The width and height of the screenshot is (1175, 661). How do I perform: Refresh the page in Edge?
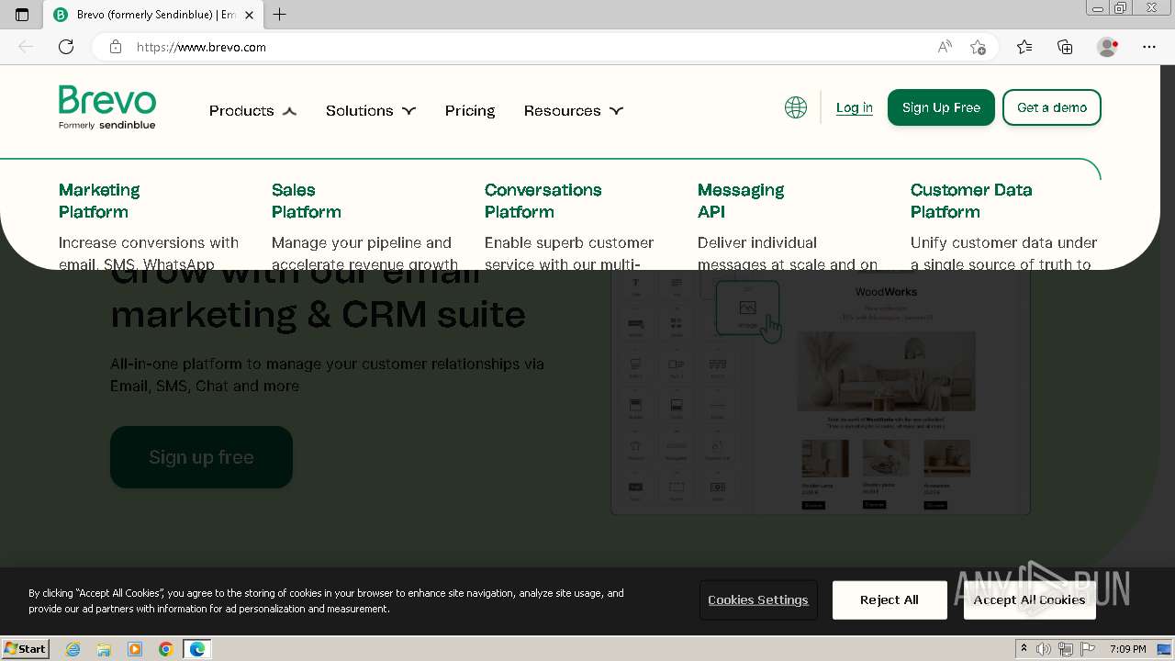(x=66, y=47)
